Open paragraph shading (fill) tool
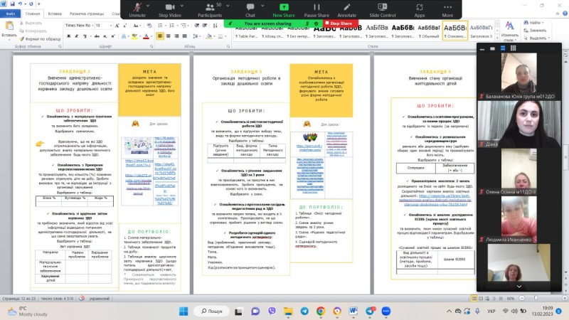569x320 pixels. (208, 36)
